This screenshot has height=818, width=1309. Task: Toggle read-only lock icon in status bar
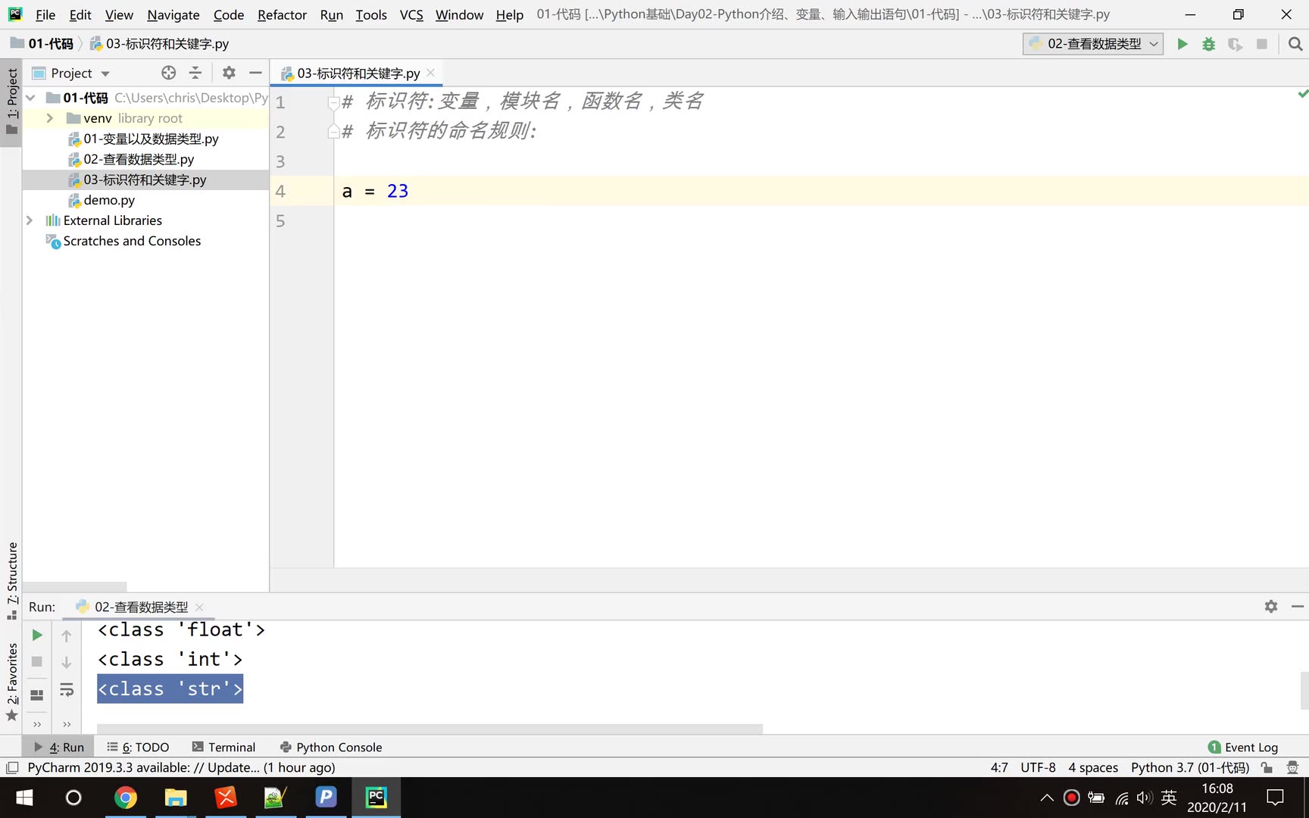pyautogui.click(x=1267, y=767)
